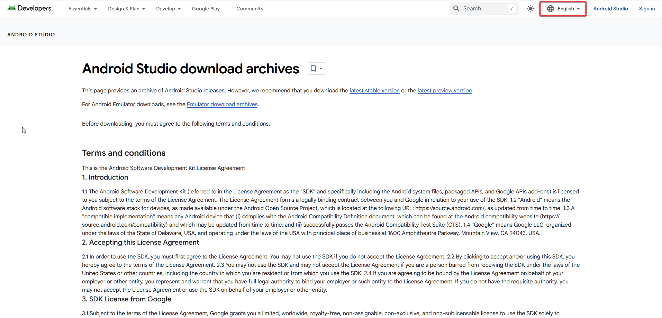Open the latest stable version link
Image resolution: width=662 pixels, height=318 pixels.
click(374, 90)
